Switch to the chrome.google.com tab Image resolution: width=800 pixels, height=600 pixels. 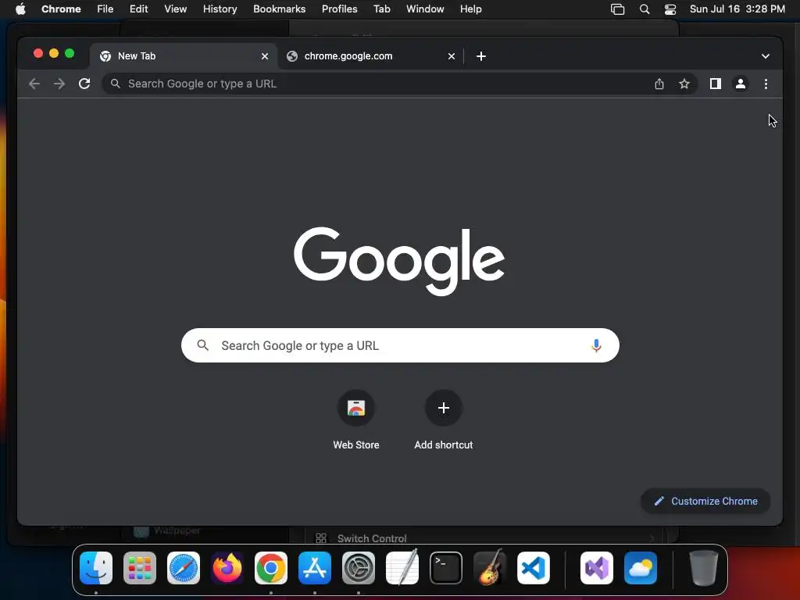click(371, 56)
